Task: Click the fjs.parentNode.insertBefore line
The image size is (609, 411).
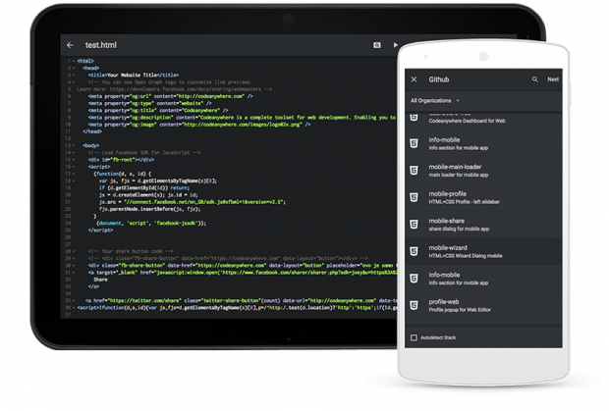Action: [x=149, y=209]
